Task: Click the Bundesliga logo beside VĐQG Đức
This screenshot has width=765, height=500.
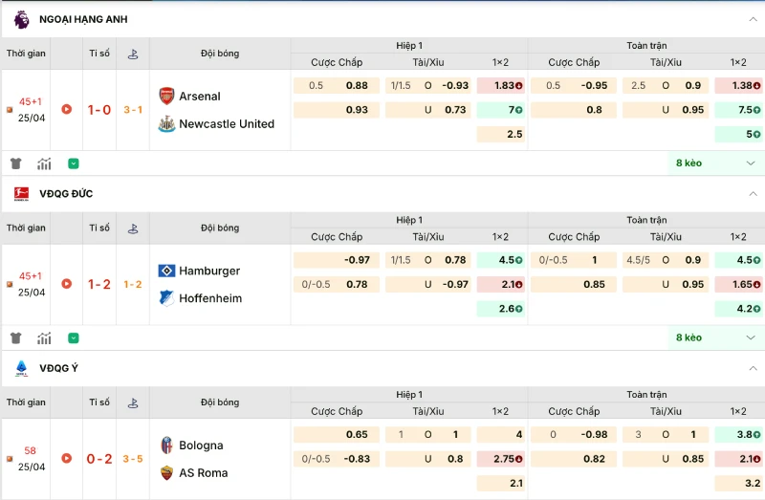Action: 21,194
